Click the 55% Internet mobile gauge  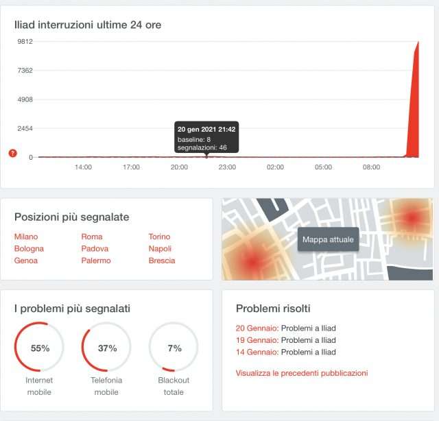pyautogui.click(x=39, y=347)
